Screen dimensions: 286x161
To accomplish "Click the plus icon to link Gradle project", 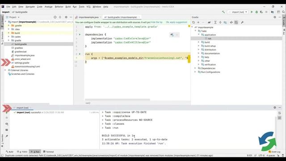I will (198, 22).
